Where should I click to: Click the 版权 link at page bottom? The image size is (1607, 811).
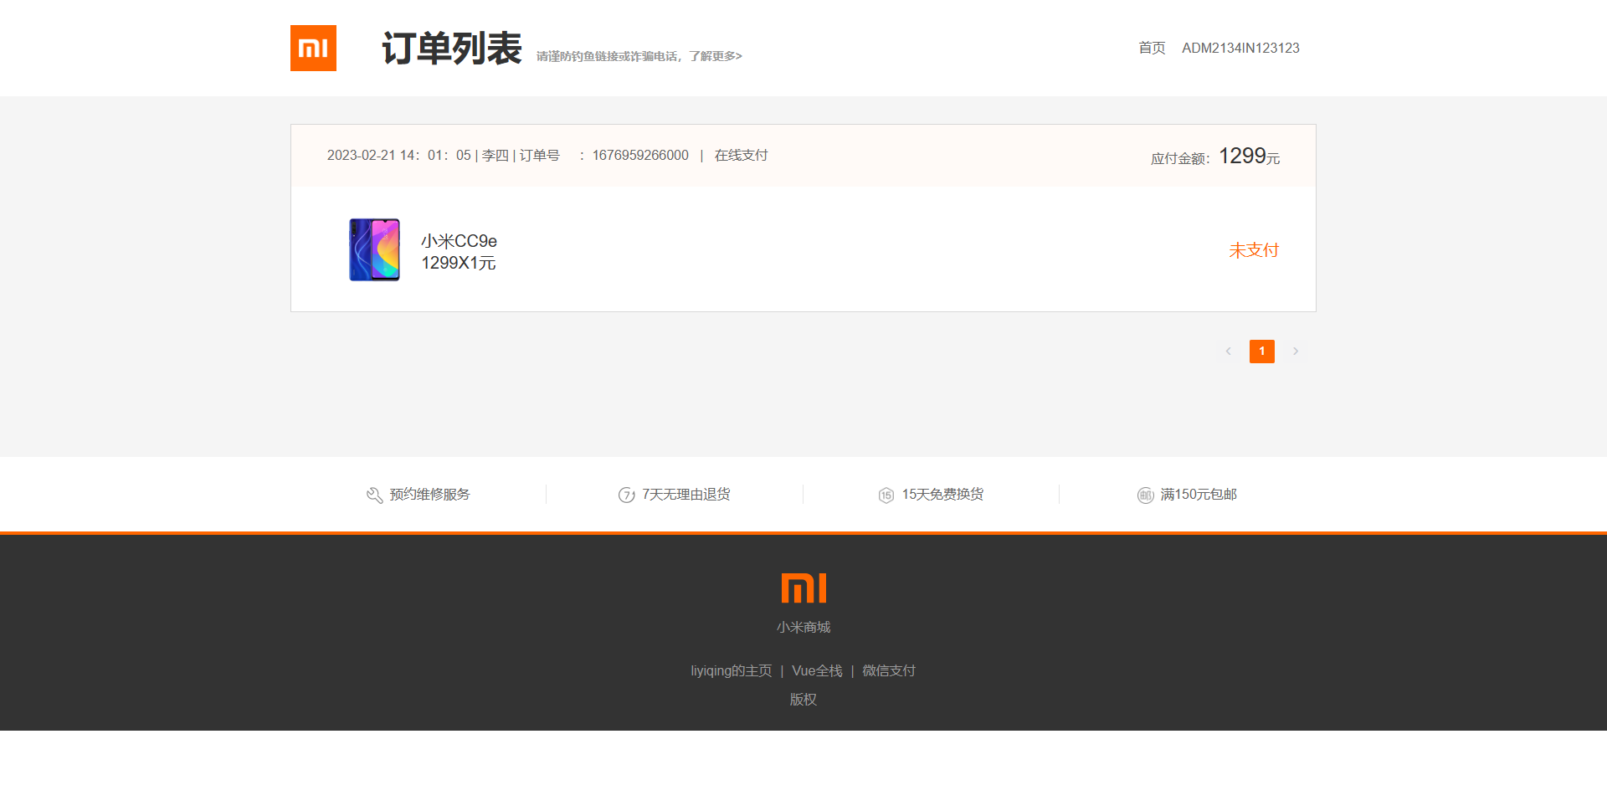[803, 699]
